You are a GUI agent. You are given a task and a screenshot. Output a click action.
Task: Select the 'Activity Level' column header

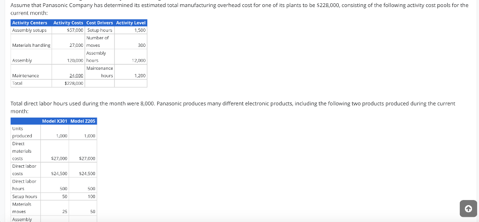[131, 23]
